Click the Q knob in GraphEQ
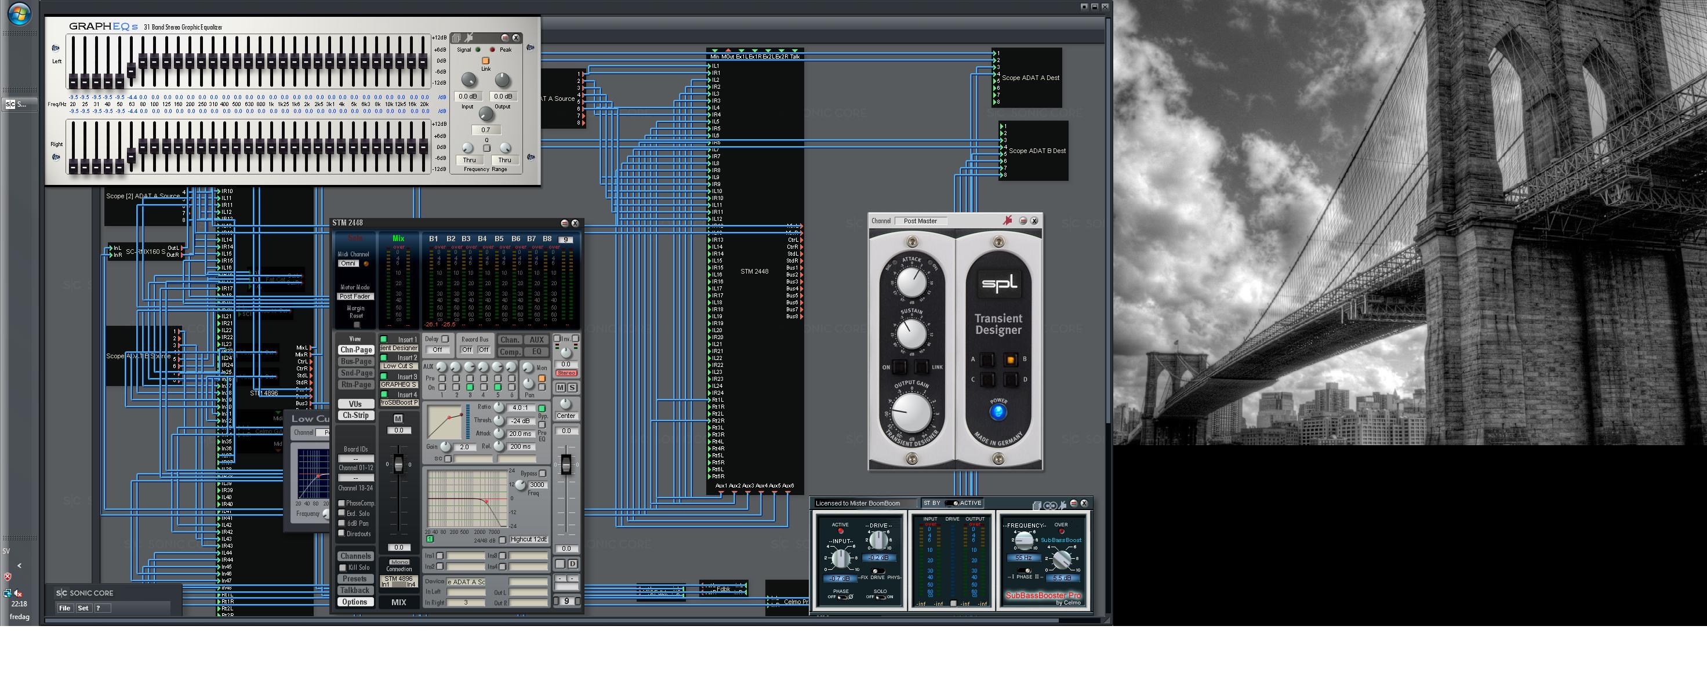 pos(486,114)
